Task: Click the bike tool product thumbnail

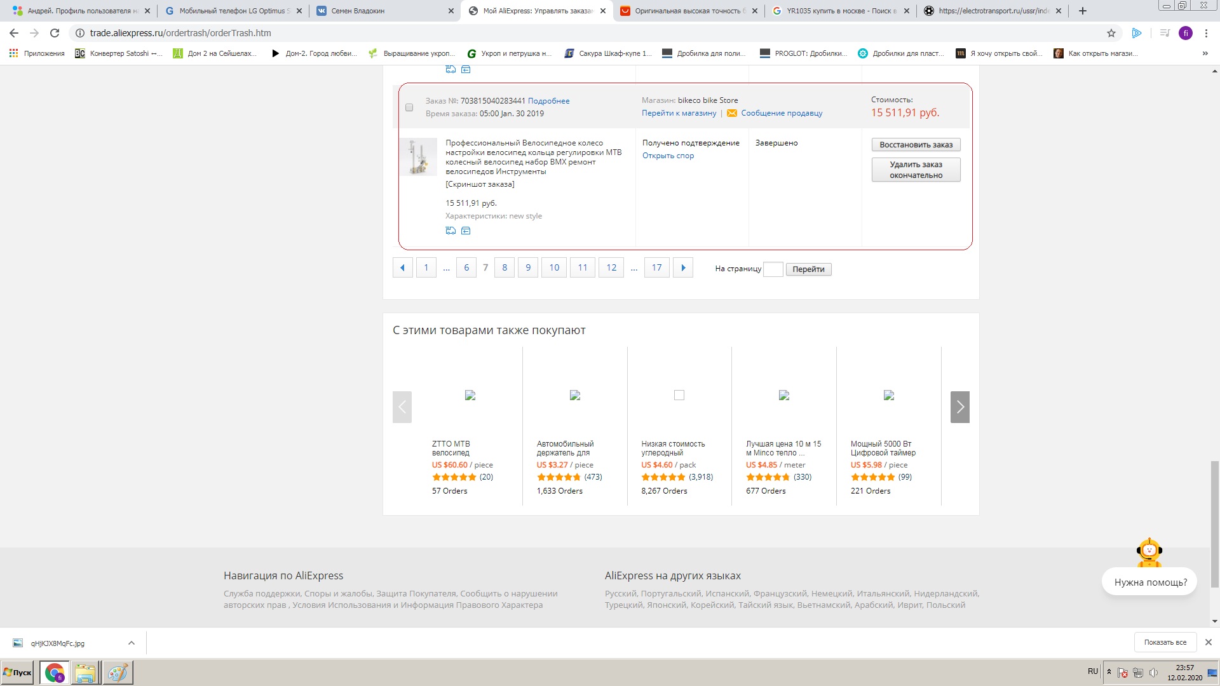Action: click(419, 156)
